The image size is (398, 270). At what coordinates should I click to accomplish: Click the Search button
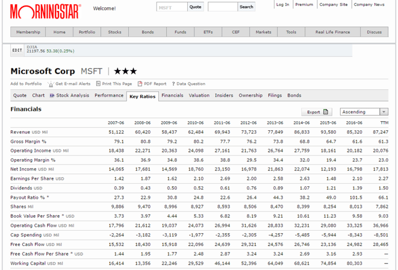click(246, 7)
